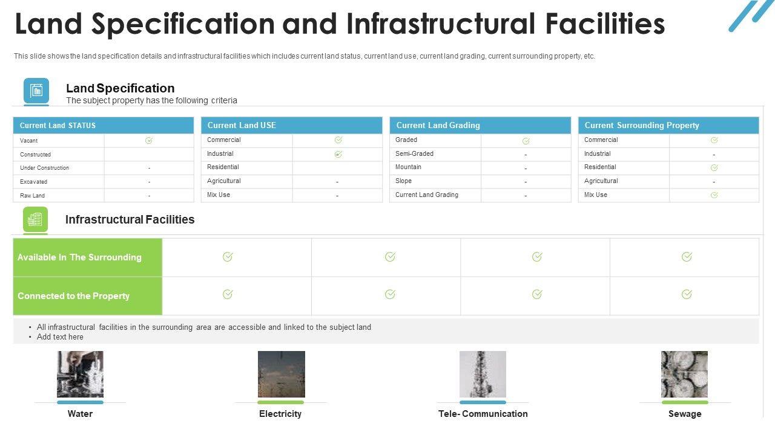The width and height of the screenshot is (775, 435).
Task: Open the Tele-Communication tower thumbnail
Action: coord(483,375)
